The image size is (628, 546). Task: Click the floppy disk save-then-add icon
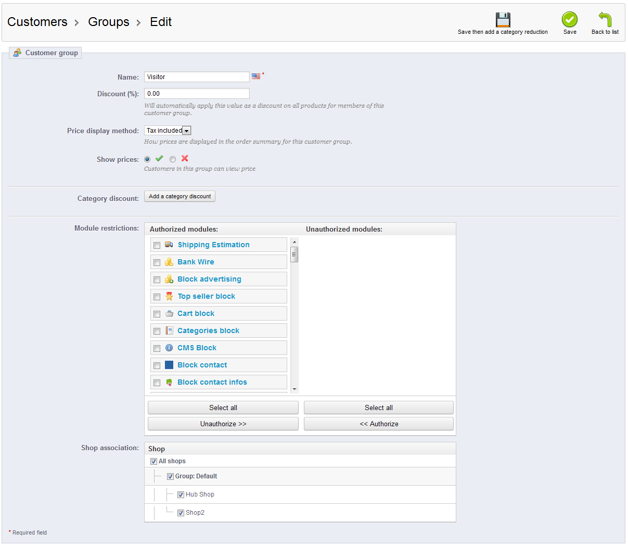(503, 20)
